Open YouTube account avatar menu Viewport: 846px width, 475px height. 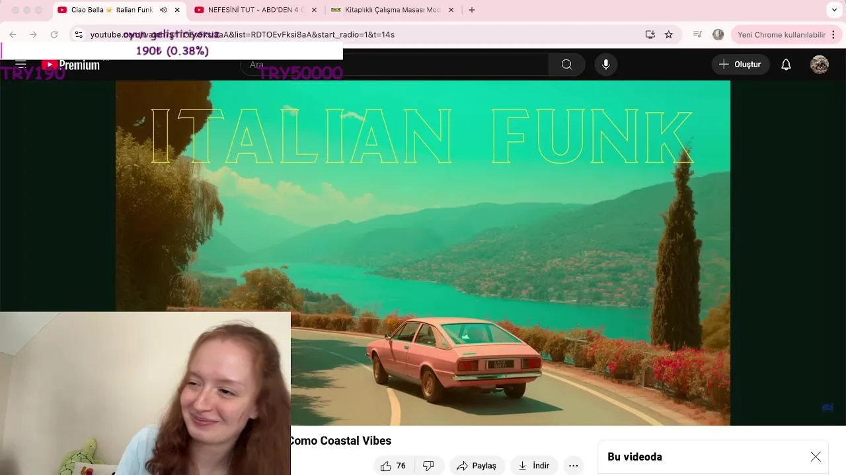[820, 64]
